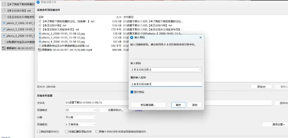
Task: Click the password manager button
Action: 148,105
